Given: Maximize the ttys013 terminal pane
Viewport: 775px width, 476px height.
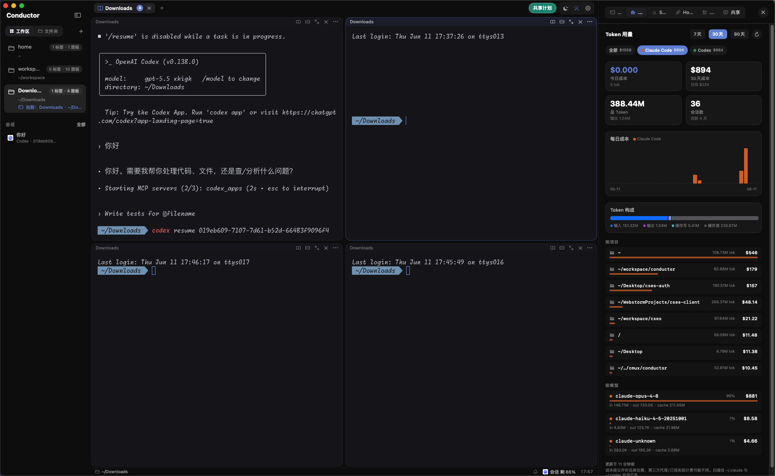Looking at the screenshot, I should (571, 22).
